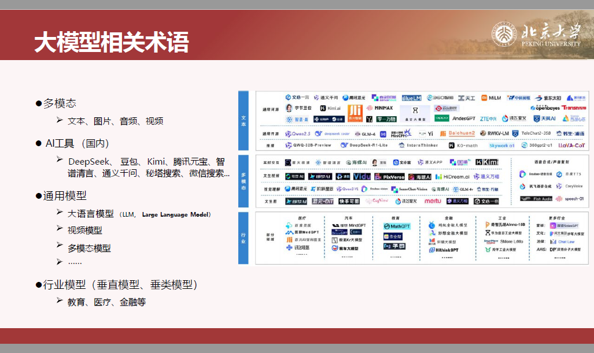Viewport: 594px width, 353px height.
Task: Click the Qwen2.5 logo
Action: click(298, 133)
